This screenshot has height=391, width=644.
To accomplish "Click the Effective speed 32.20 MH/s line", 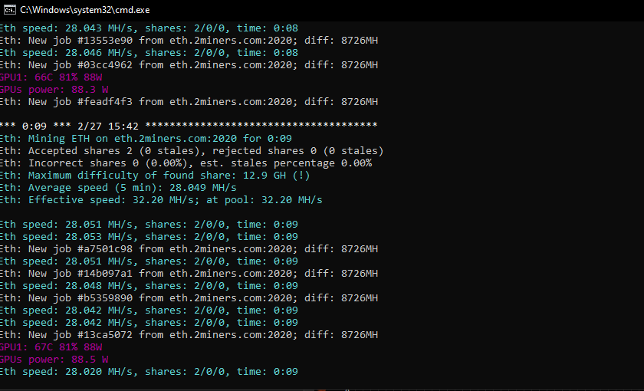I will [x=162, y=200].
